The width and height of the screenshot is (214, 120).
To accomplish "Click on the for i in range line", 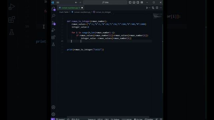I will tap(93, 33).
